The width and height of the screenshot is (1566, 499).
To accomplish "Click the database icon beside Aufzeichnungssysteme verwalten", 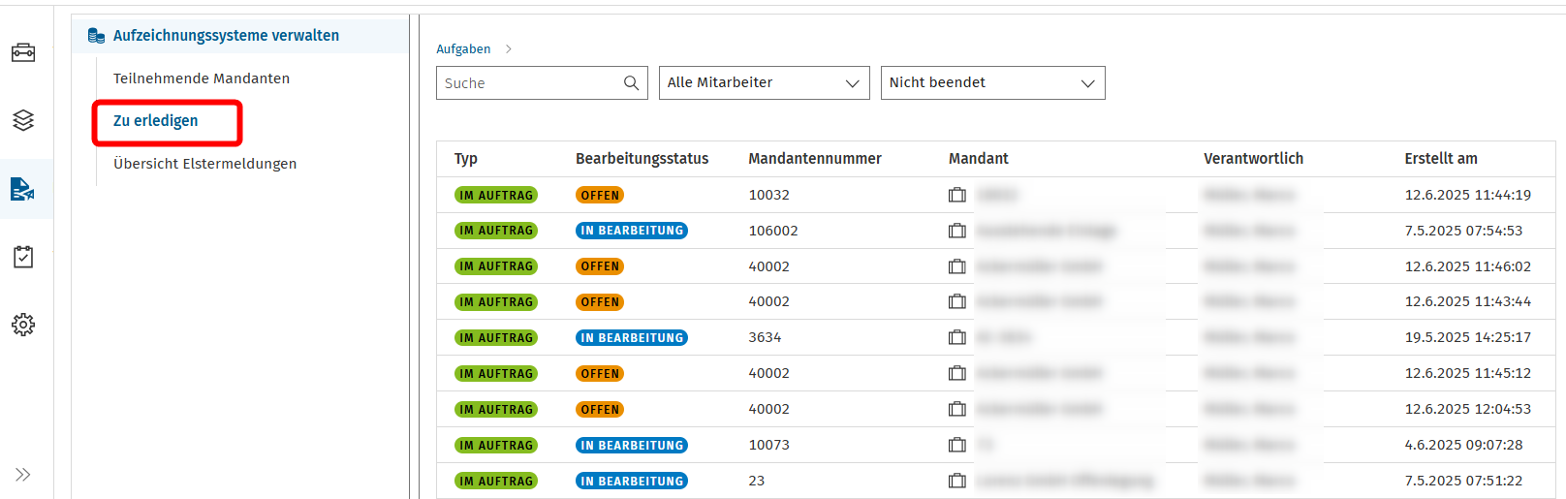I will point(96,36).
